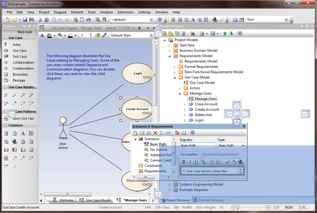
Task: Click the green move-up arrow in Project Browser
Action: pyautogui.click(x=225, y=33)
